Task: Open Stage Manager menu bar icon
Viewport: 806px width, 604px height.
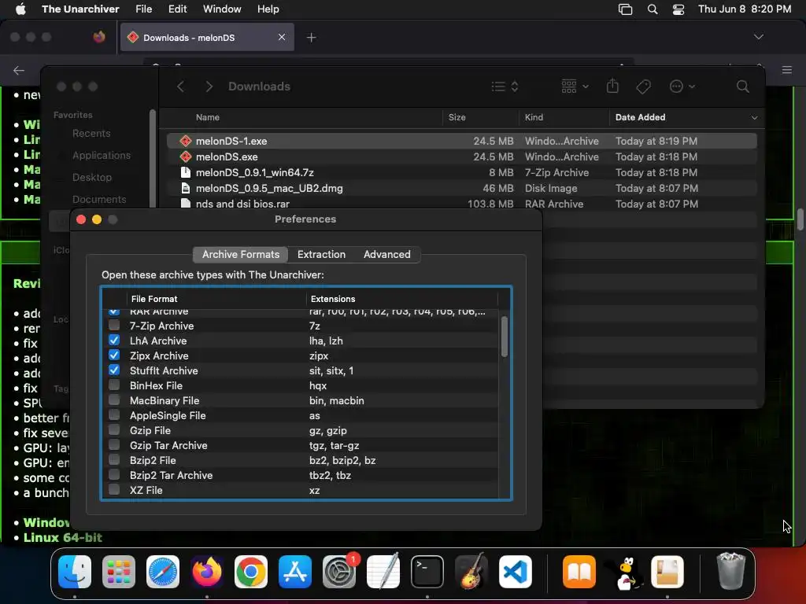Action: 625,9
